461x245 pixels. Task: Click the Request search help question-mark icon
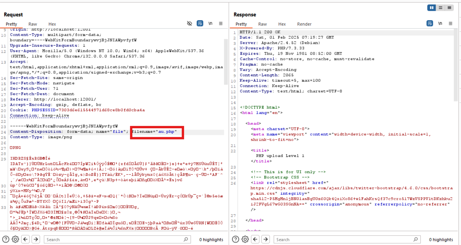(x=6, y=239)
